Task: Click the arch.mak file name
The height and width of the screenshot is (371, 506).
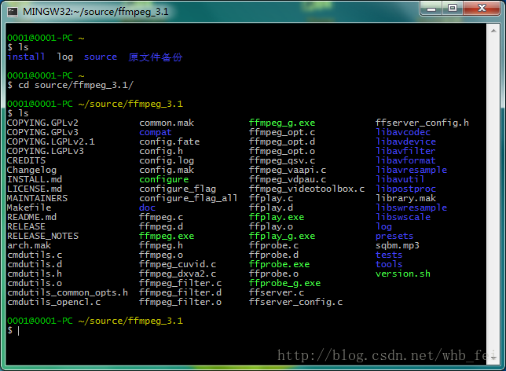Action: click(29, 245)
